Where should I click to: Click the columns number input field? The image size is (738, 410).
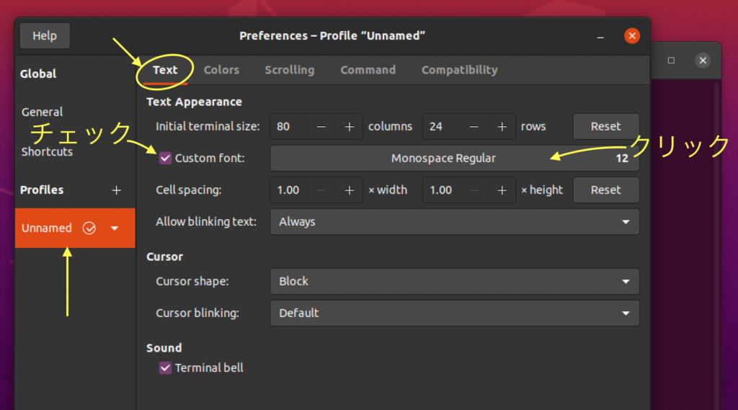pyautogui.click(x=289, y=127)
